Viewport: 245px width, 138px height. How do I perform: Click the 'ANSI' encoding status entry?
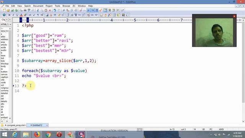[221, 130]
